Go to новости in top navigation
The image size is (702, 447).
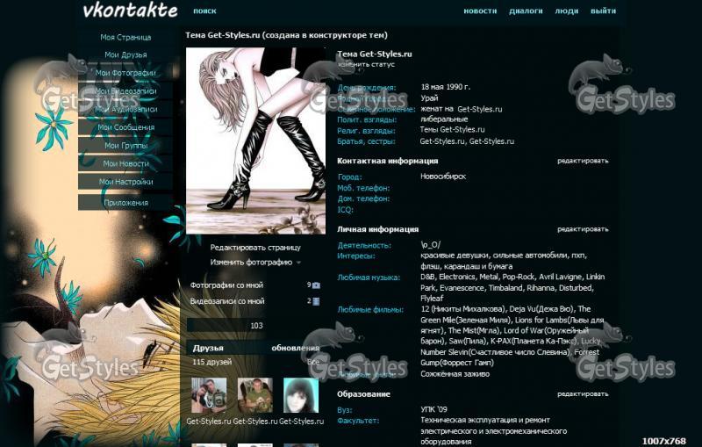pos(480,11)
